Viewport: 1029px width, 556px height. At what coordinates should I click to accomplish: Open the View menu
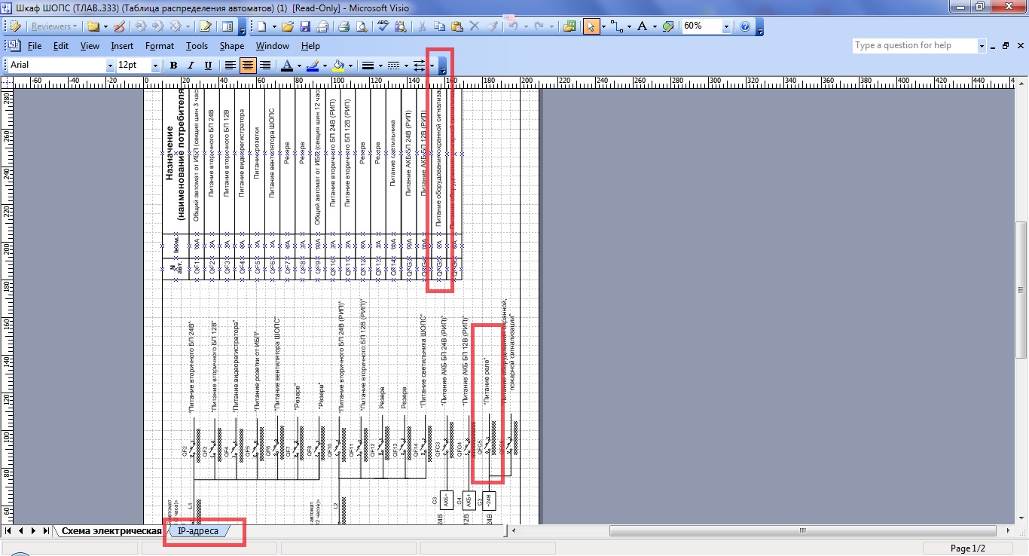coord(90,46)
